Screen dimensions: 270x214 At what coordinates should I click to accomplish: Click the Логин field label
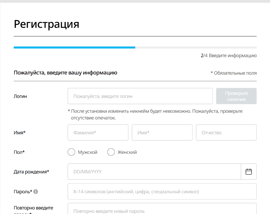(20, 96)
